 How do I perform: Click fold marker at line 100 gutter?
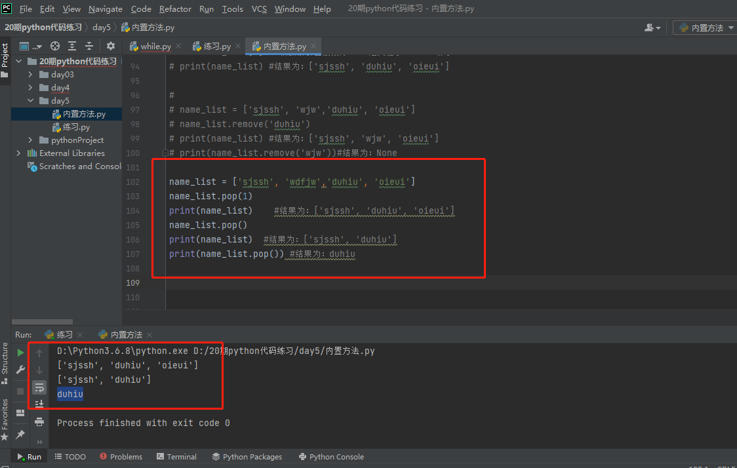[x=165, y=153]
